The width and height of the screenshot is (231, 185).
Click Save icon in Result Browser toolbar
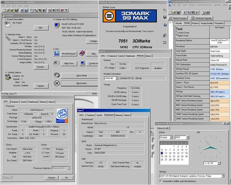(179, 13)
